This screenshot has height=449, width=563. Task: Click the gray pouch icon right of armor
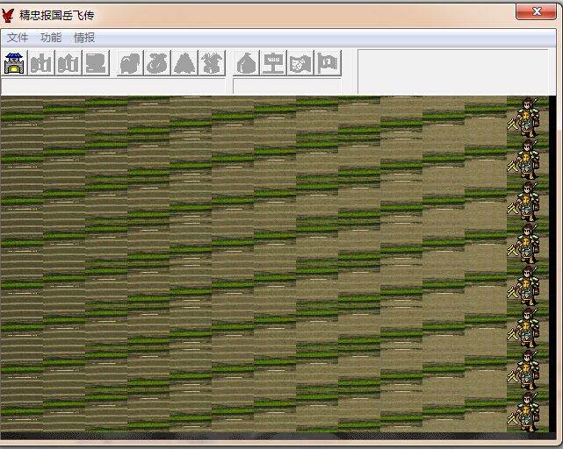pyautogui.click(x=158, y=63)
